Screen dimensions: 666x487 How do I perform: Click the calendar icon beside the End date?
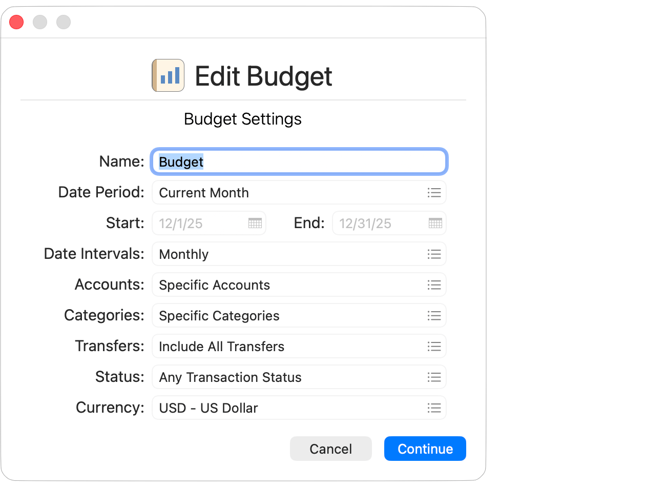click(x=435, y=223)
